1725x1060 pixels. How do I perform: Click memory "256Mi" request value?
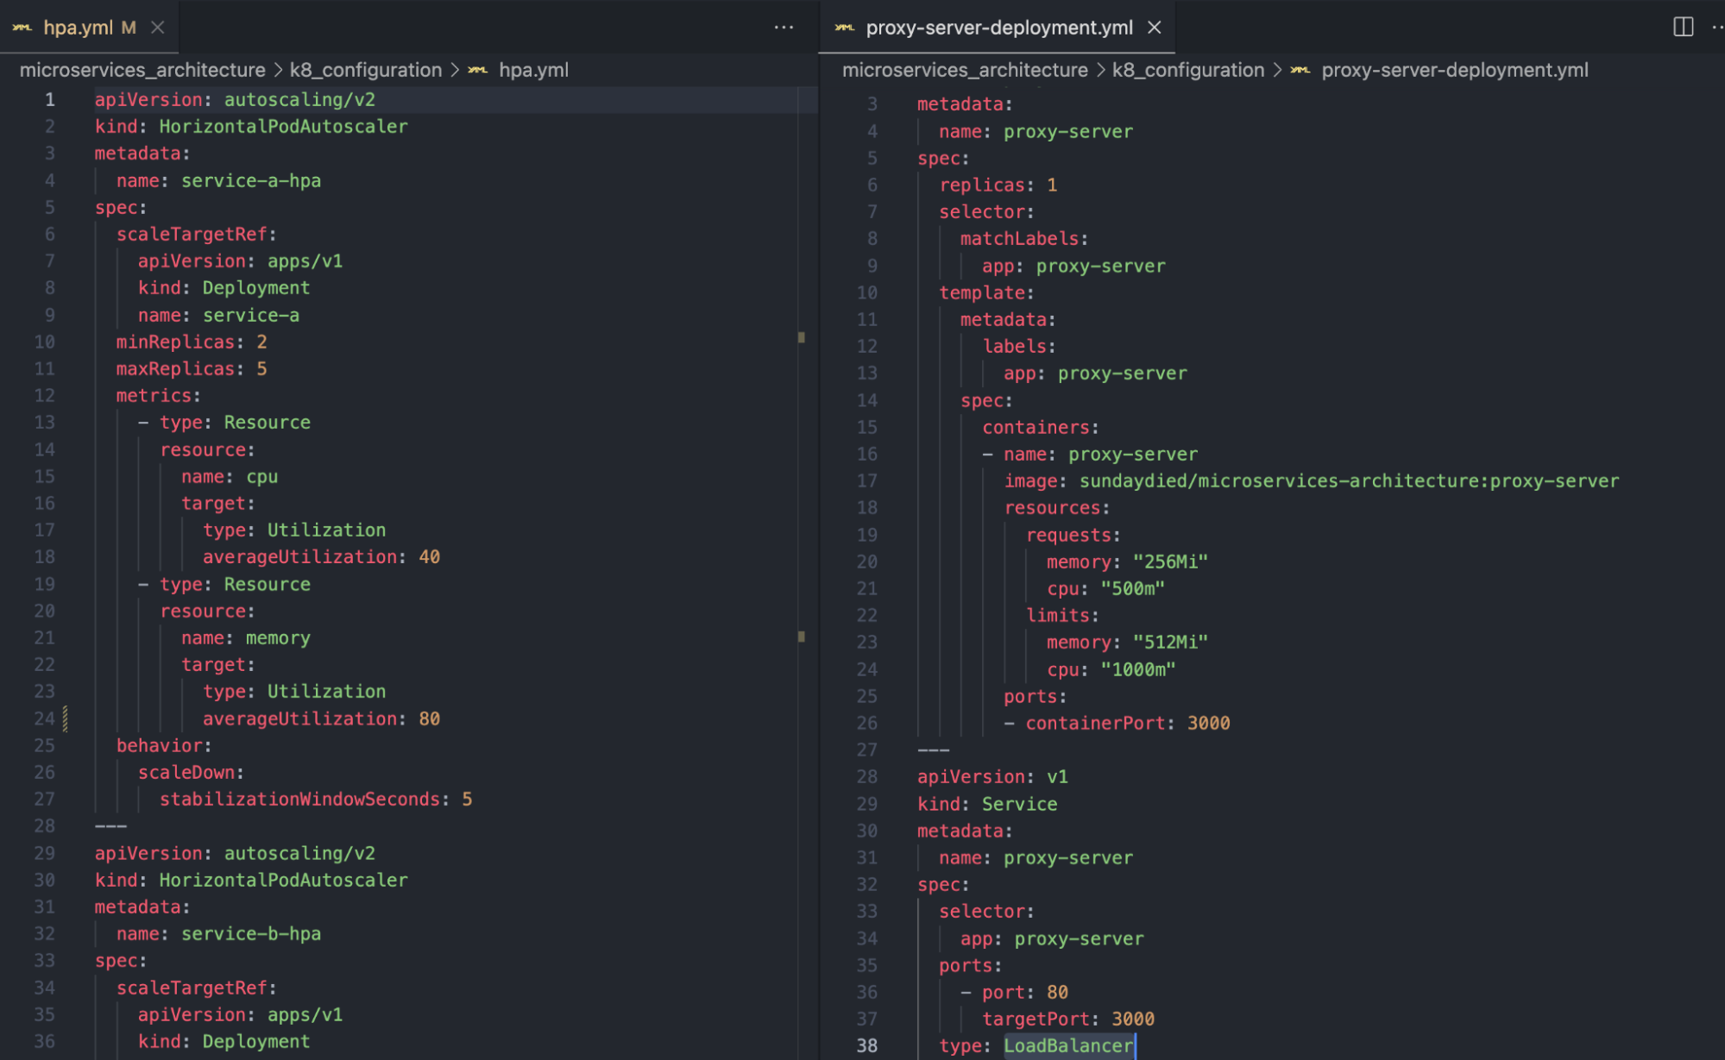tap(1170, 561)
